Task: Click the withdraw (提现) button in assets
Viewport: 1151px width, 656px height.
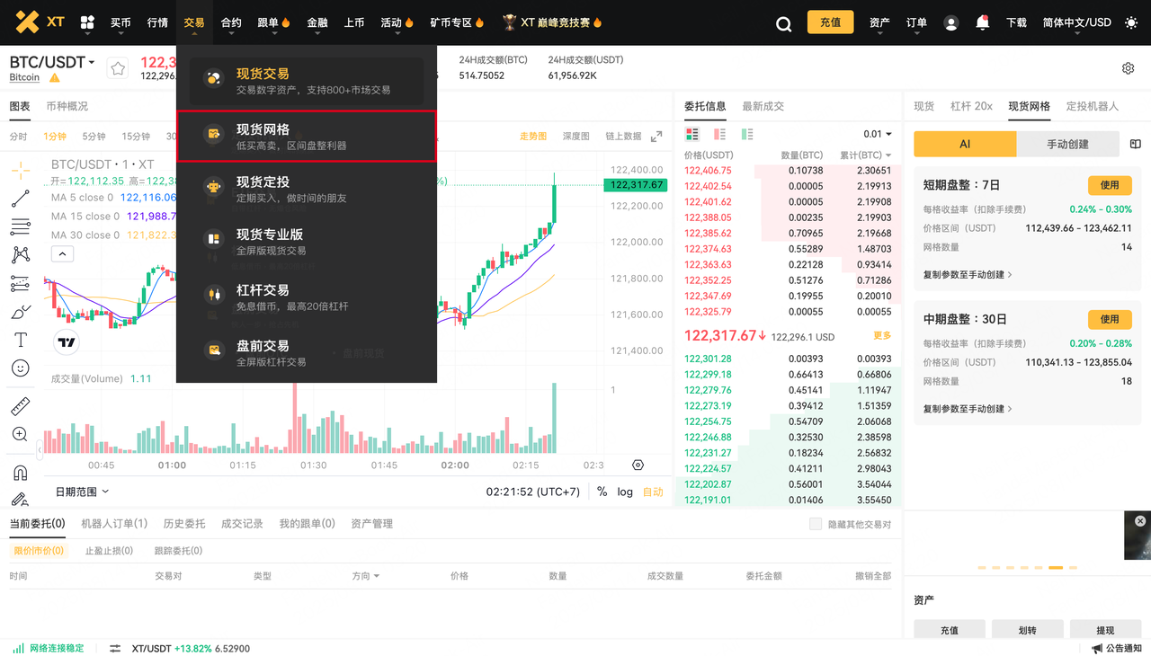Action: coord(1105,630)
